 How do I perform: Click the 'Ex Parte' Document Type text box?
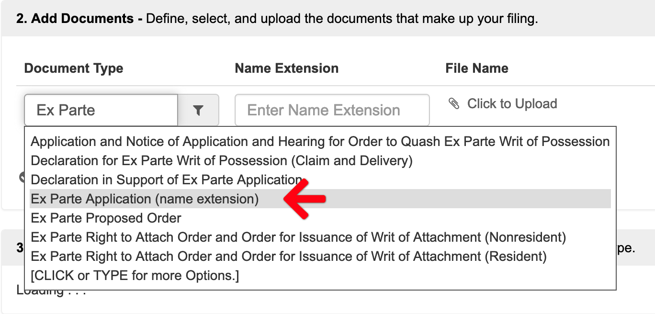(x=101, y=110)
